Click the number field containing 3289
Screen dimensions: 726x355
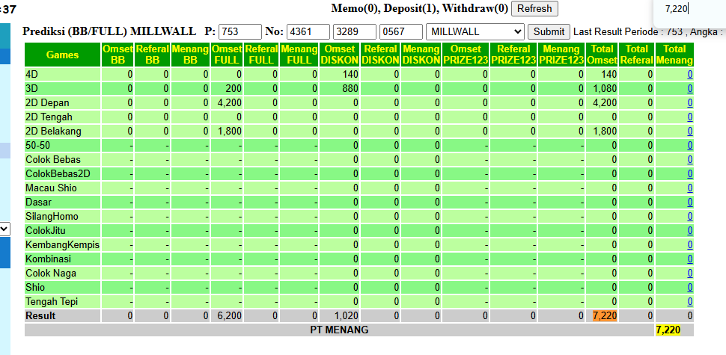pos(355,31)
